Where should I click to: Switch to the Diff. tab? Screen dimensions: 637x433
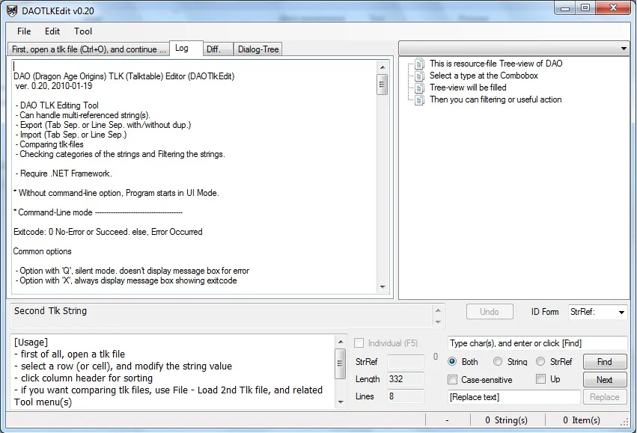tap(213, 49)
